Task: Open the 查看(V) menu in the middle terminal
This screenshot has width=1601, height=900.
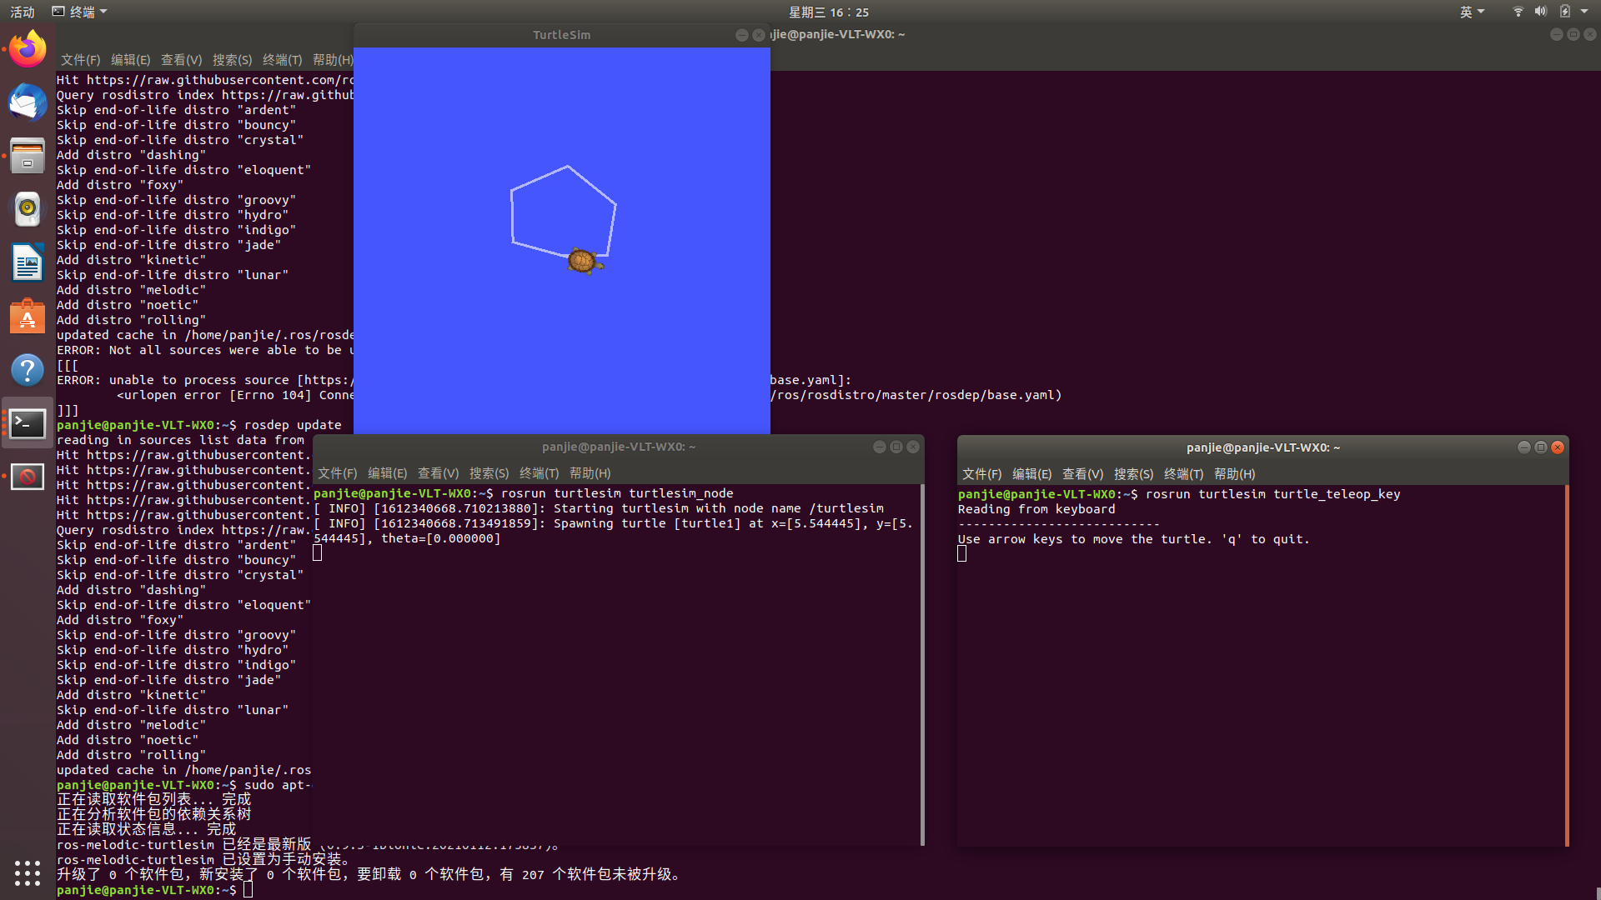Action: point(439,473)
